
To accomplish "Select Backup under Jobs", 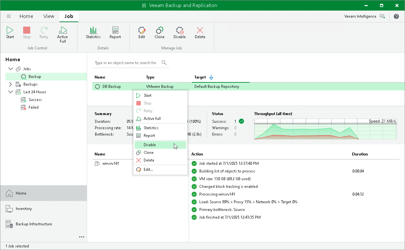I will [x=35, y=77].
